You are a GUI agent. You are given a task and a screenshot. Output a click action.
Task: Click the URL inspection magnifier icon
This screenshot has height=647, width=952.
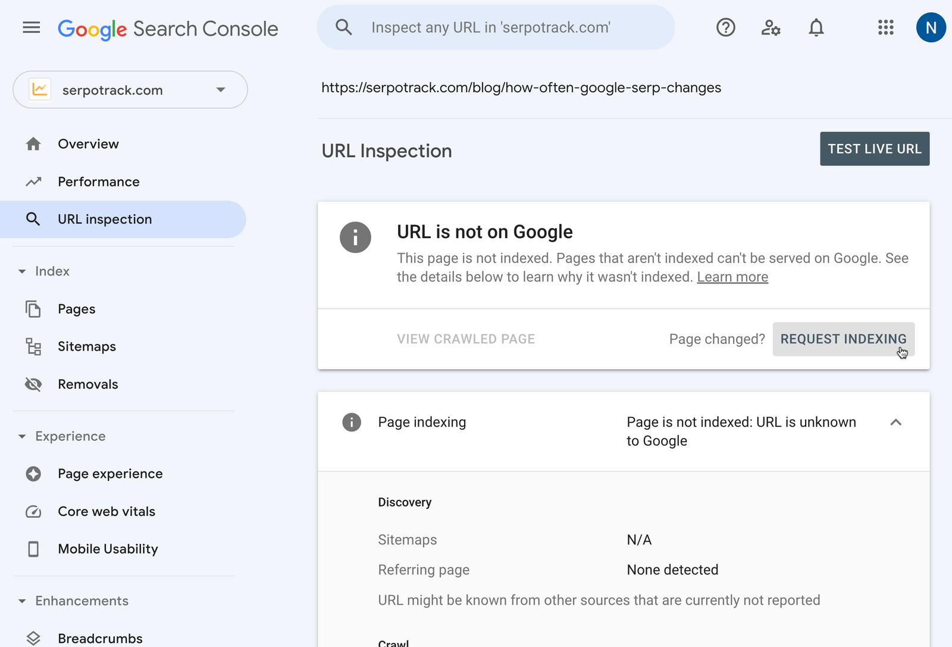[33, 219]
